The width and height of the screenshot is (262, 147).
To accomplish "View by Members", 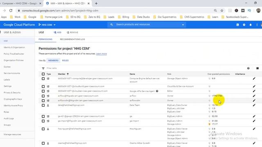I will pos(53,60).
